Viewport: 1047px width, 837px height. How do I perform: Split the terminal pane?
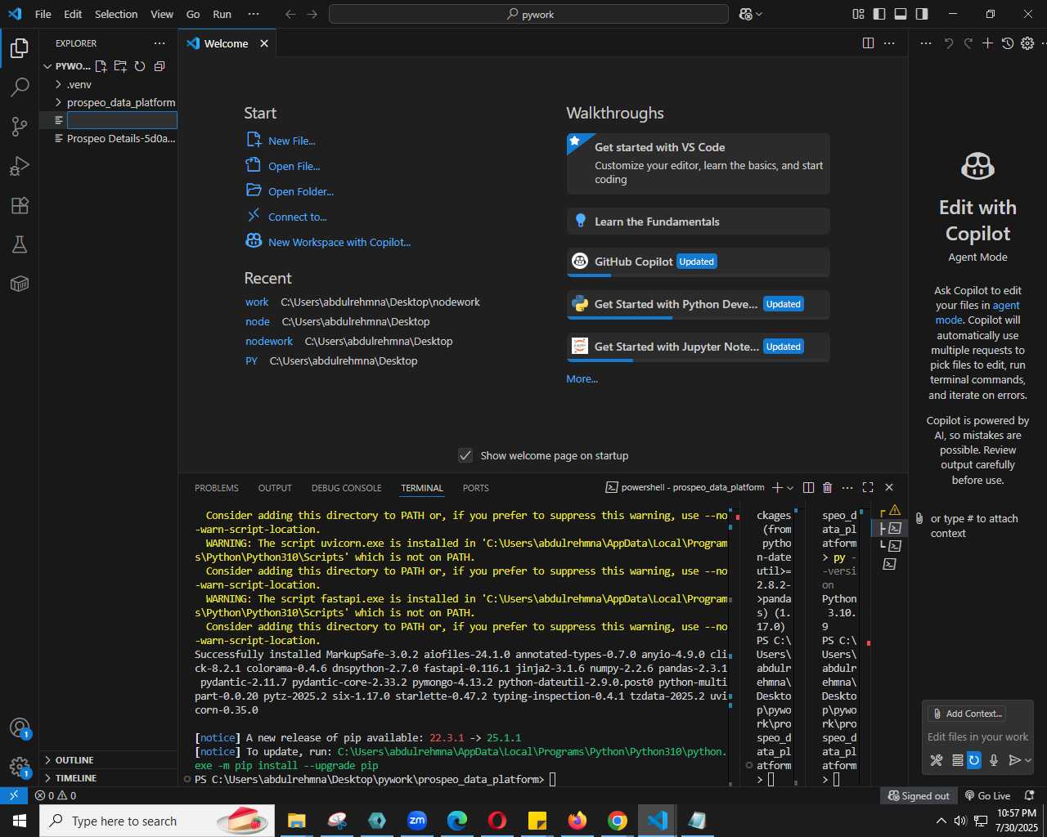click(808, 488)
